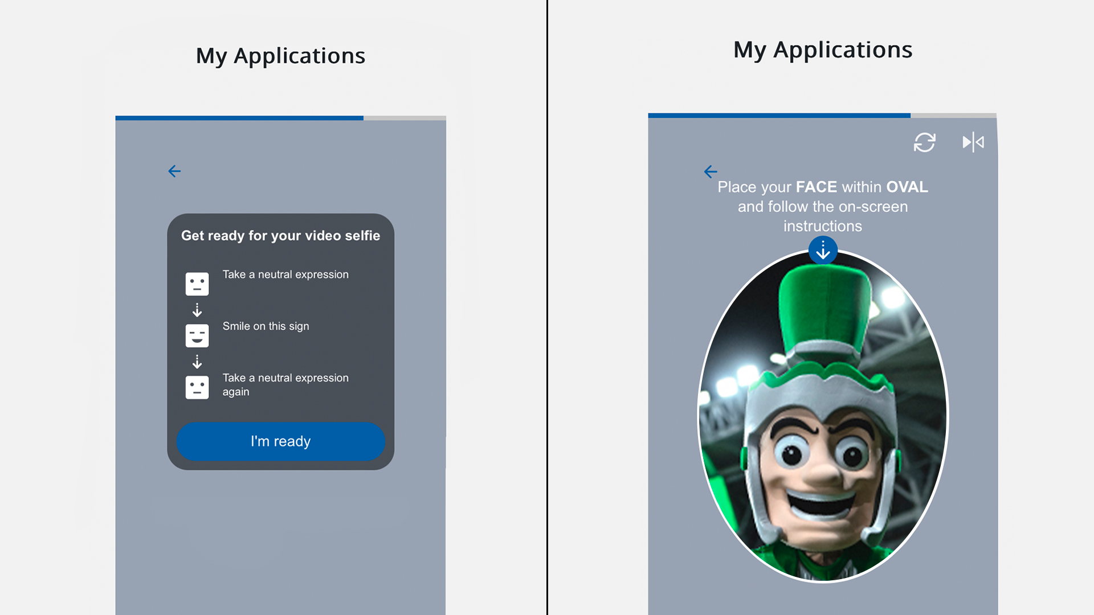
Task: Click the I'm ready button
Action: (280, 441)
